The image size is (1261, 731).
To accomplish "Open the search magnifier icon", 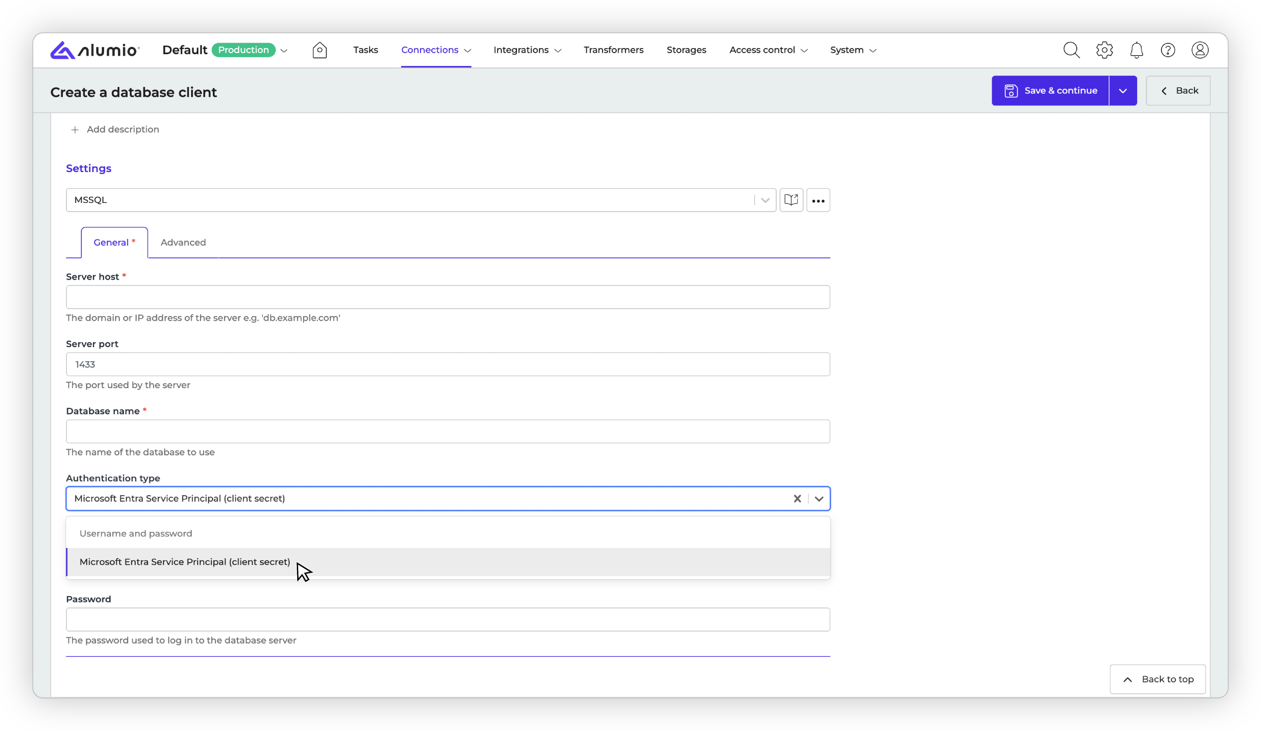I will pyautogui.click(x=1071, y=50).
